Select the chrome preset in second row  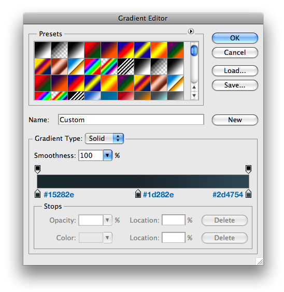coord(76,66)
